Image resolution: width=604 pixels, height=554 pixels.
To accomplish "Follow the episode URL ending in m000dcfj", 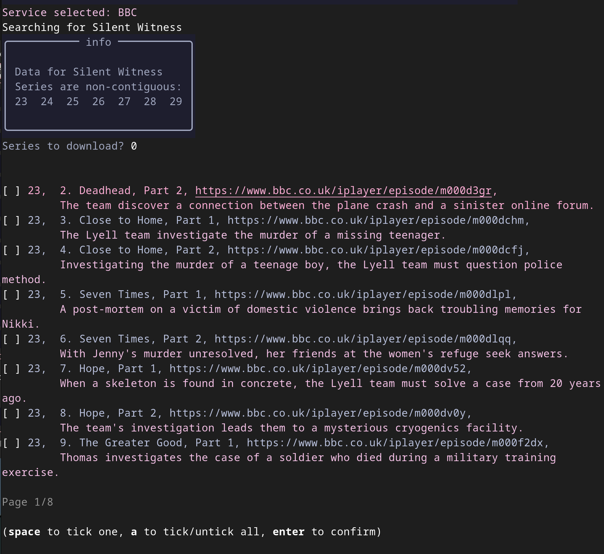I will 375,250.
